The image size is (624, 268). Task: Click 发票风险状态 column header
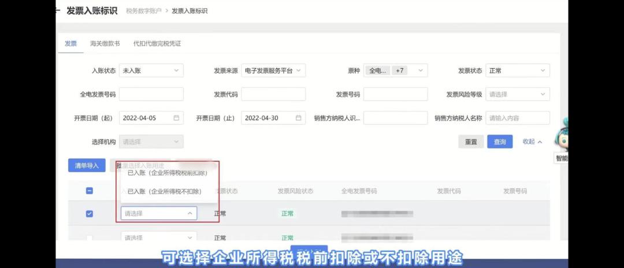point(295,191)
